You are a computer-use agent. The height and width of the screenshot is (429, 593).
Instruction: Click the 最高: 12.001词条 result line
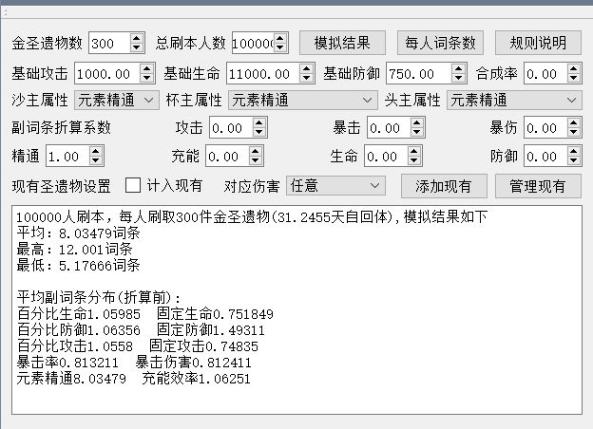click(x=74, y=250)
